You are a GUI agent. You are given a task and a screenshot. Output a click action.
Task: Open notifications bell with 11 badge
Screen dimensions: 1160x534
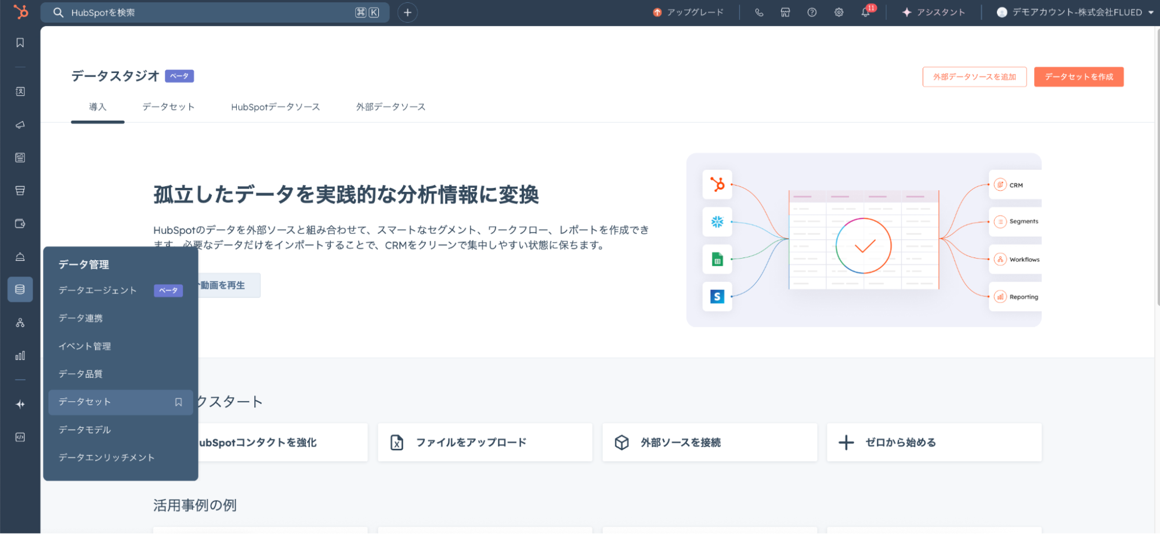(865, 12)
